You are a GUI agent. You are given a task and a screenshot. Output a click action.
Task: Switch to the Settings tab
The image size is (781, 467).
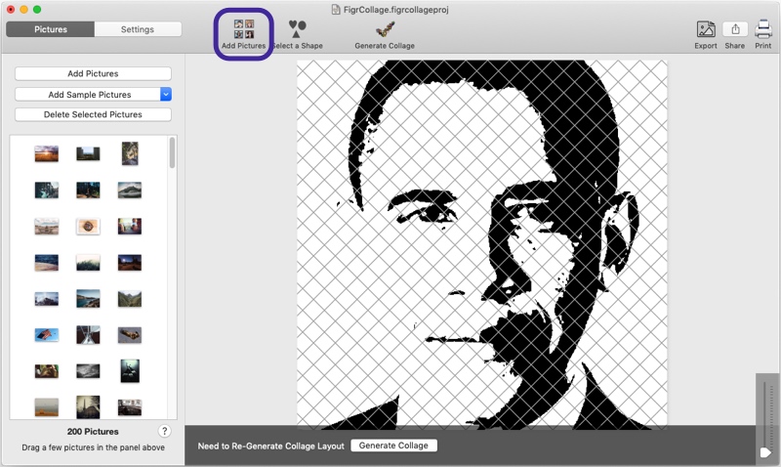(x=138, y=29)
